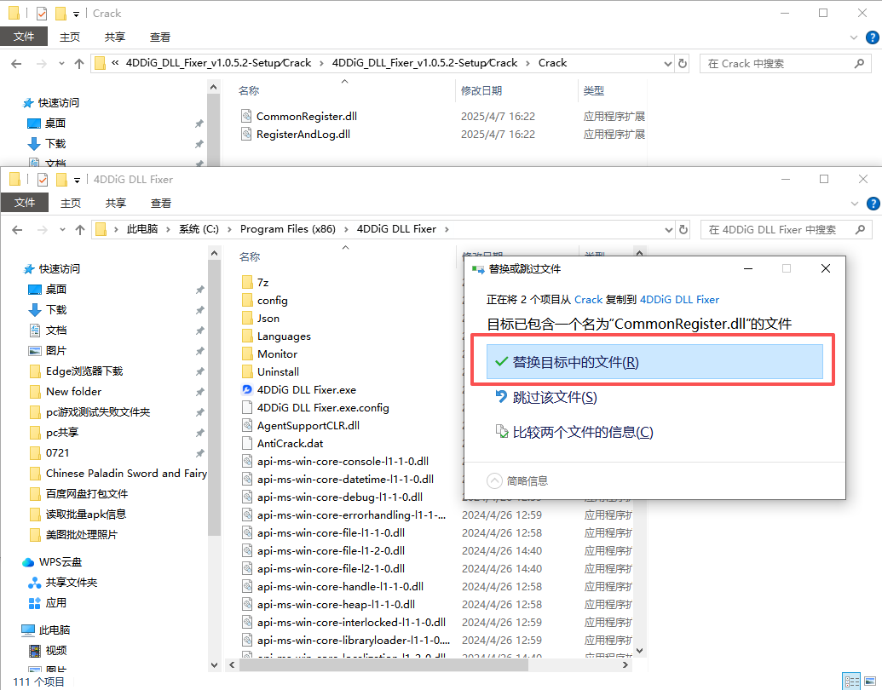Screen dimensions: 882x690
Task: Select the details view icon in status bar
Action: (851, 681)
